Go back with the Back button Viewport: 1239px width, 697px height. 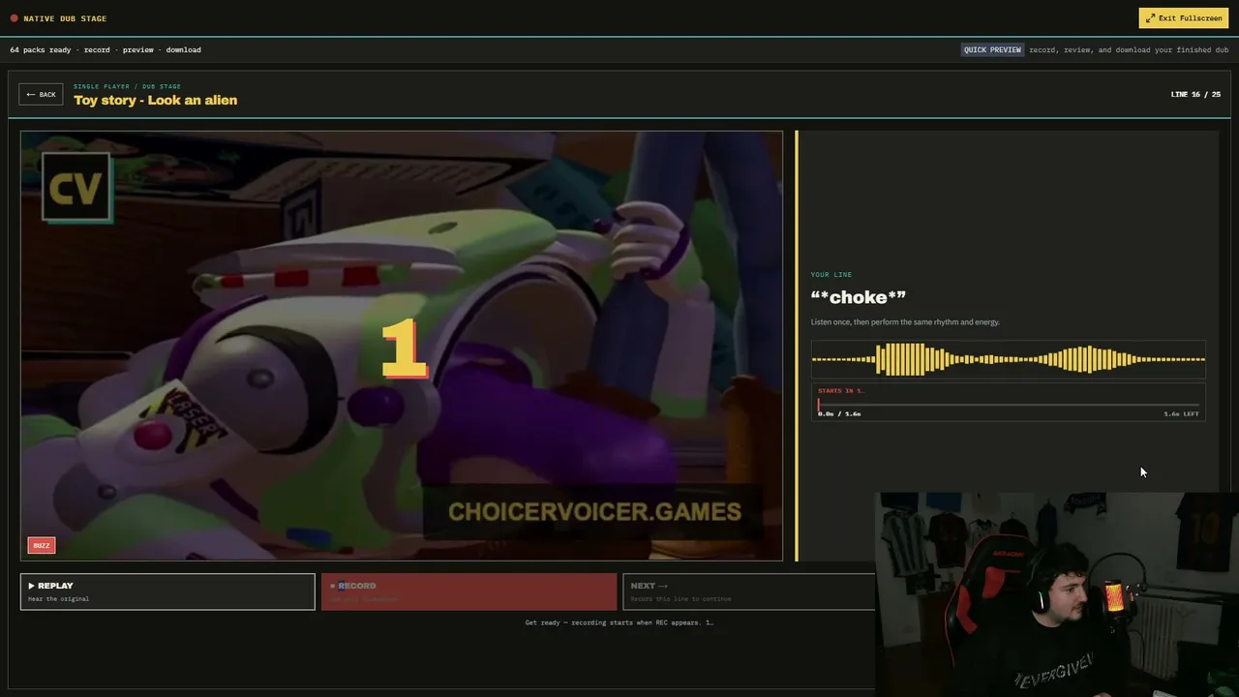click(41, 94)
